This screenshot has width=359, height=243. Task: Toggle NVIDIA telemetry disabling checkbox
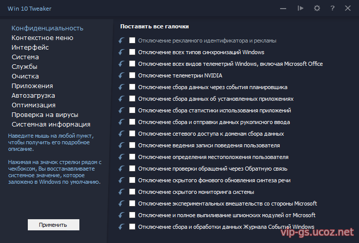coord(132,75)
